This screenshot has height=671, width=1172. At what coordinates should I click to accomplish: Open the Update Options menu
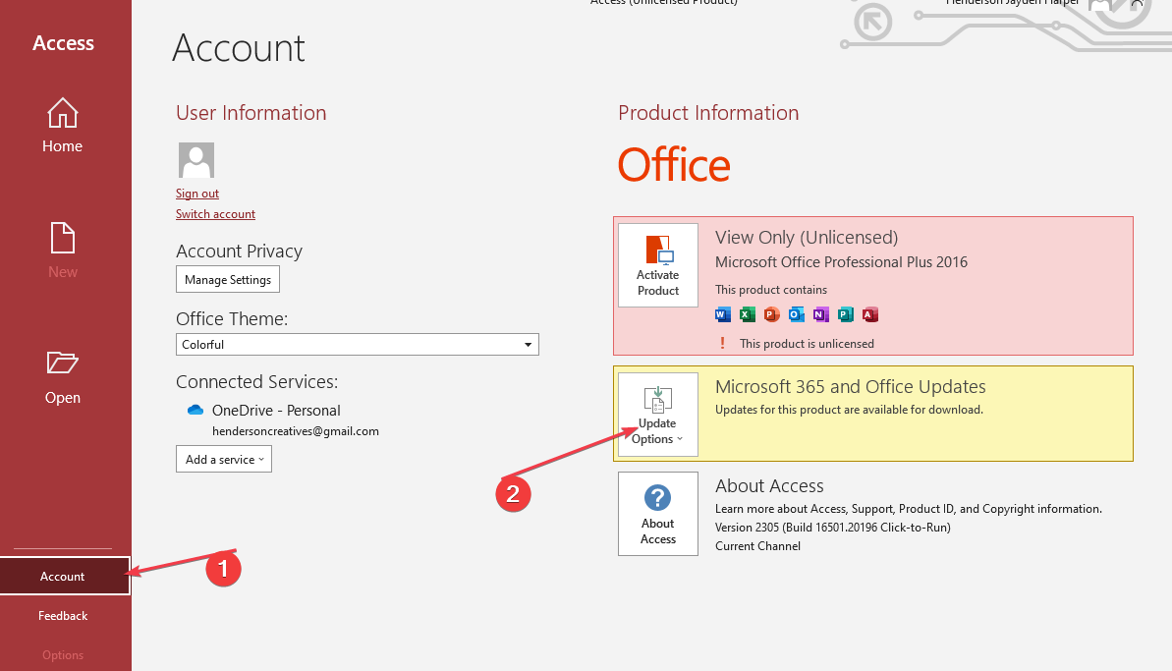tap(658, 415)
